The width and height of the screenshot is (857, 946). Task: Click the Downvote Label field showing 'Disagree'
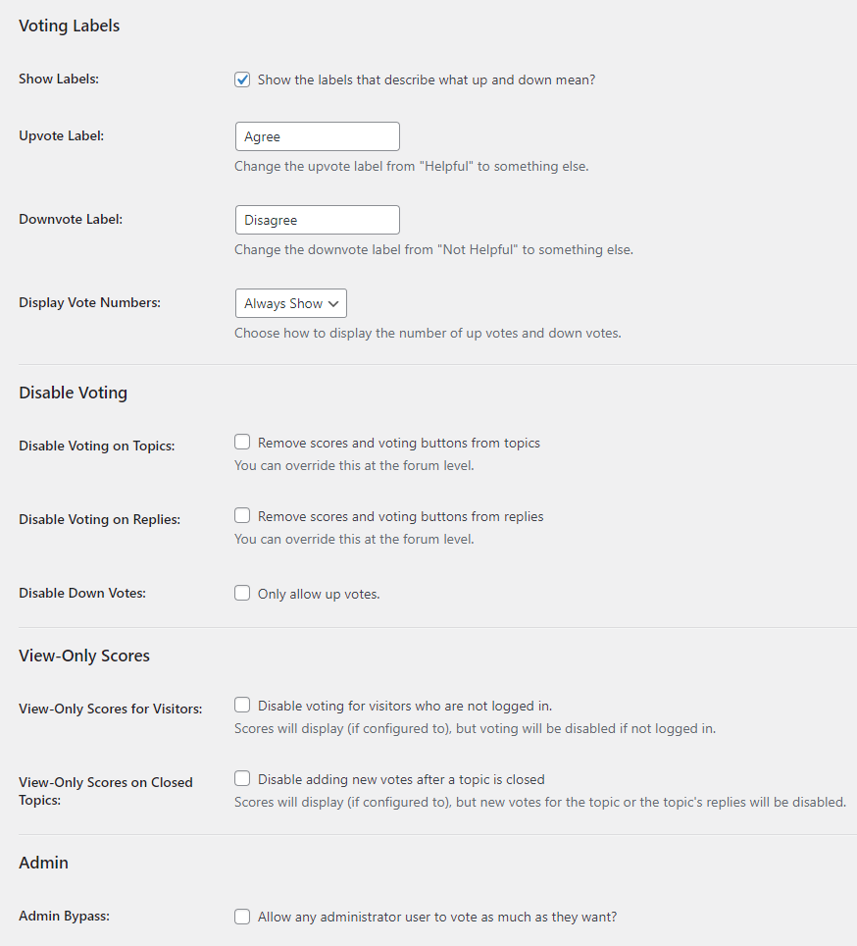(317, 220)
